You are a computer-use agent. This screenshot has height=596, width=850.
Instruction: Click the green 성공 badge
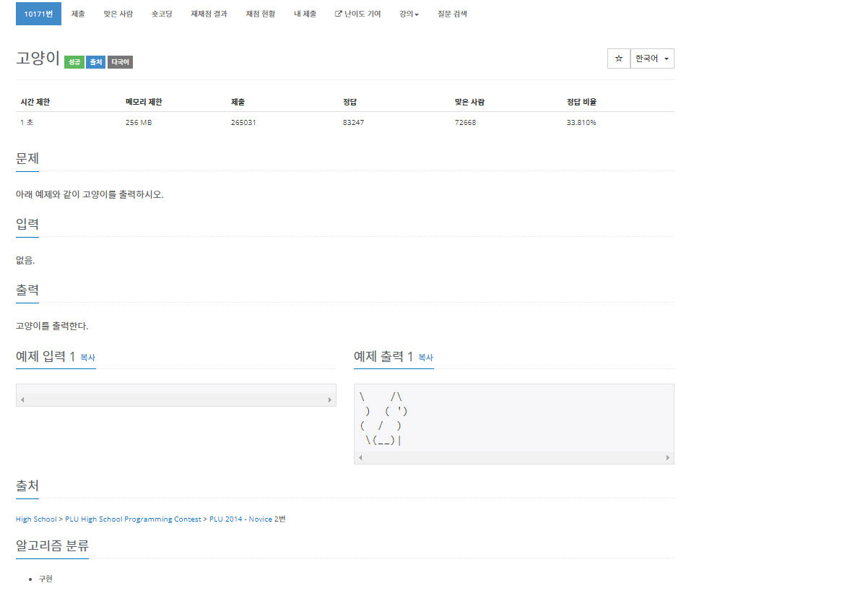(74, 62)
